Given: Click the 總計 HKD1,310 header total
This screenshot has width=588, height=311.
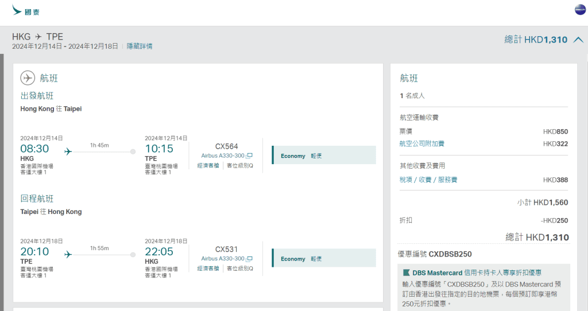Looking at the screenshot, I should [536, 40].
